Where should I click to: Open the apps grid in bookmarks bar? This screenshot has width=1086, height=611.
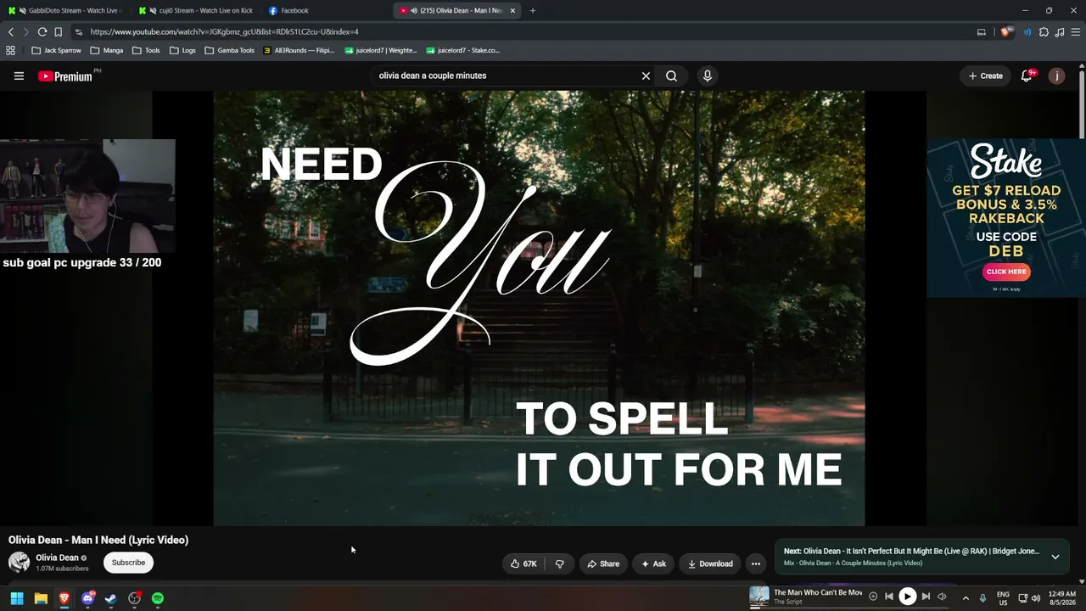tap(10, 50)
